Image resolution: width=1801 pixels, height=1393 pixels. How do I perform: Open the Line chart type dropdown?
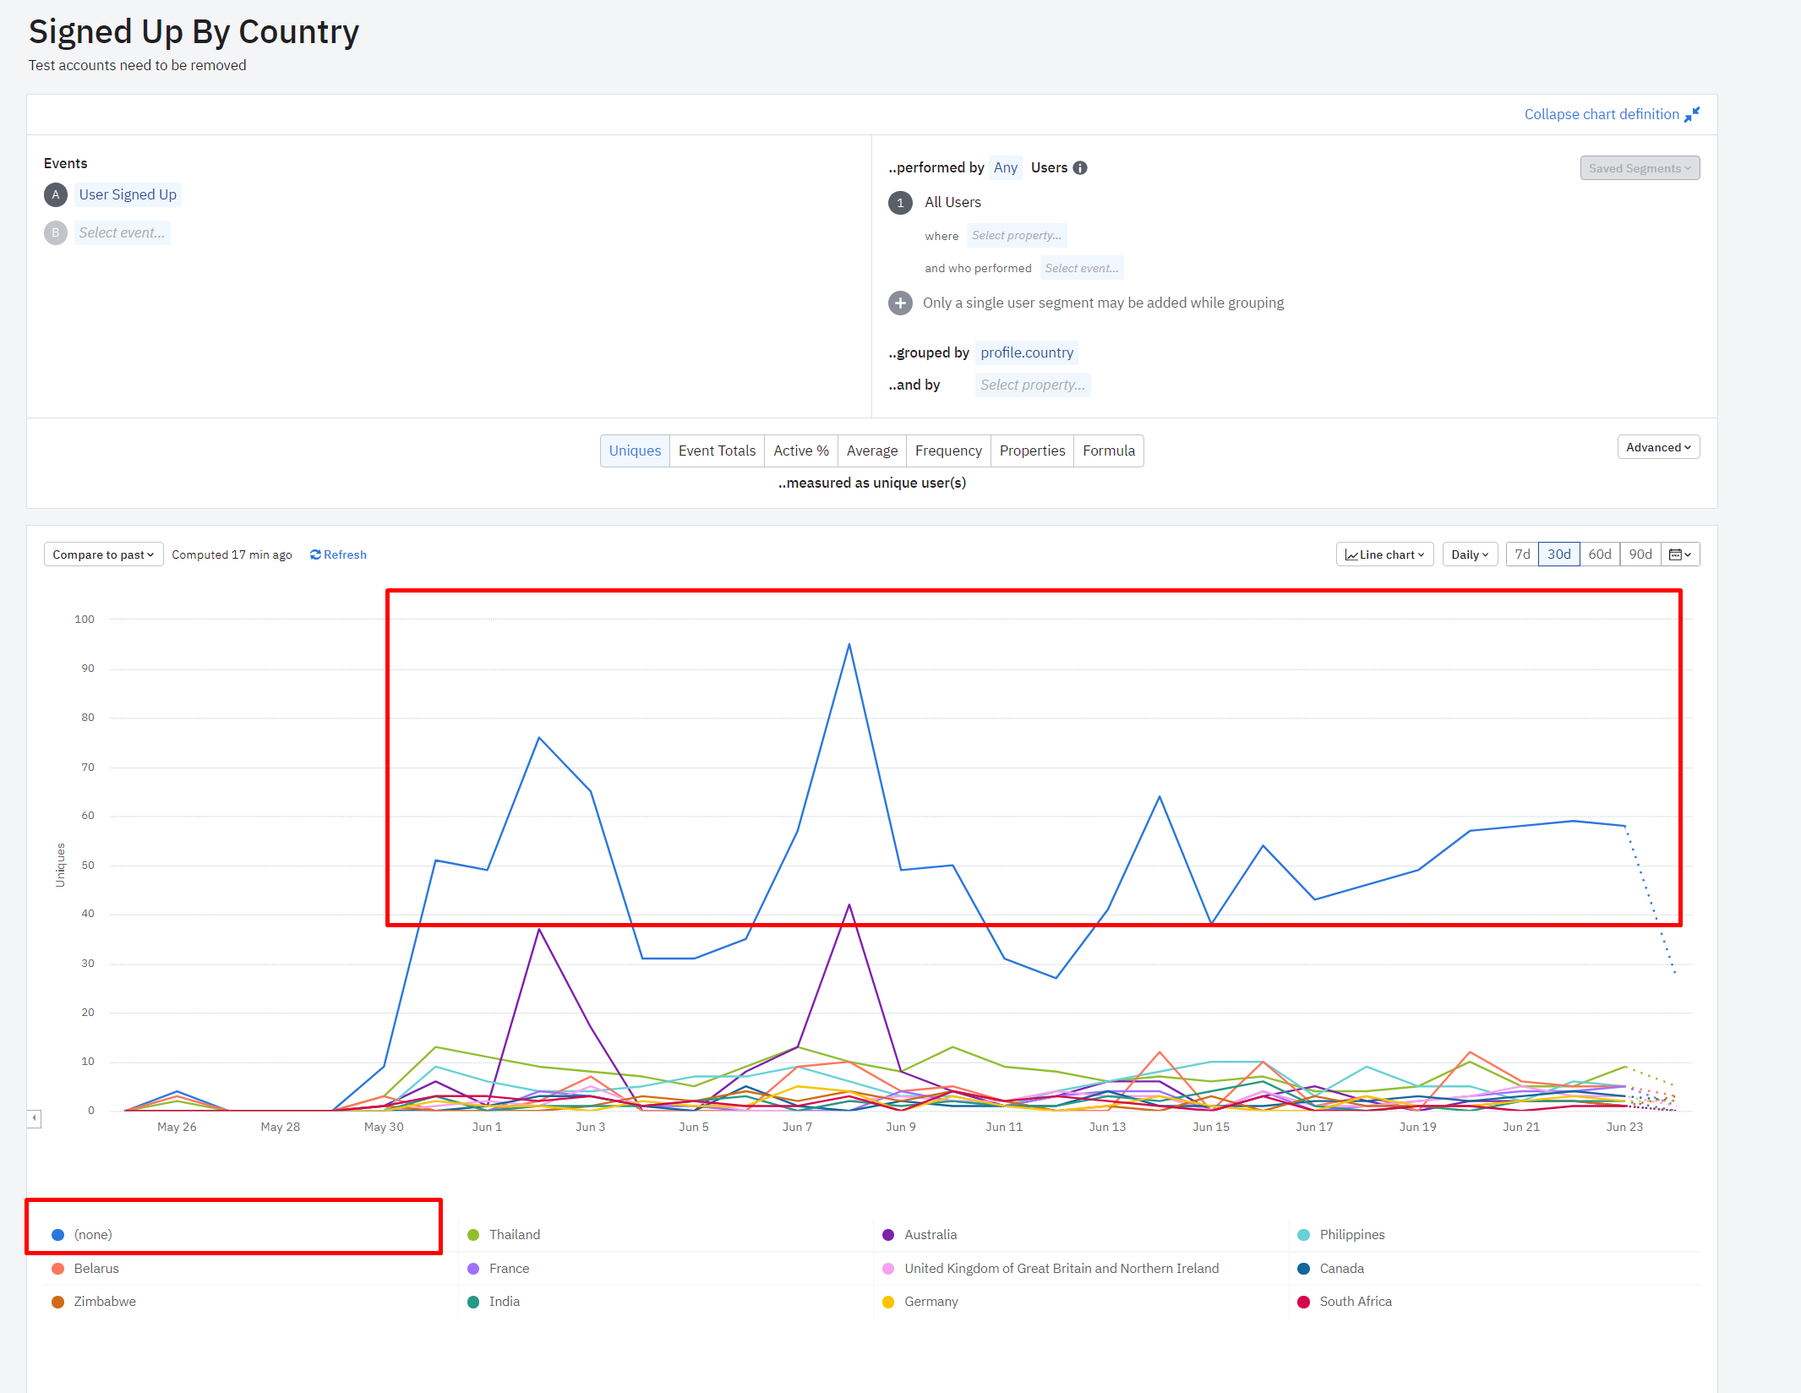[x=1384, y=554]
